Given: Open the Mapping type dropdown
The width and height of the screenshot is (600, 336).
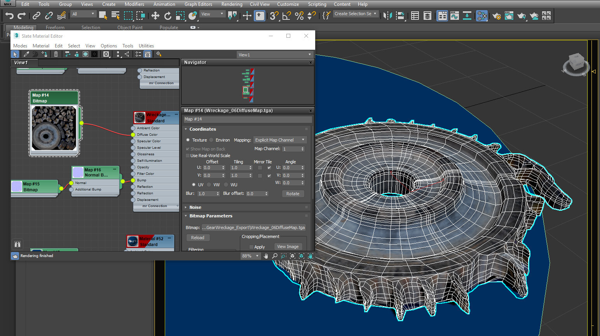Looking at the screenshot, I should point(280,140).
